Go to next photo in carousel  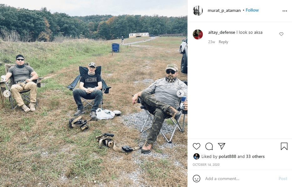point(180,93)
